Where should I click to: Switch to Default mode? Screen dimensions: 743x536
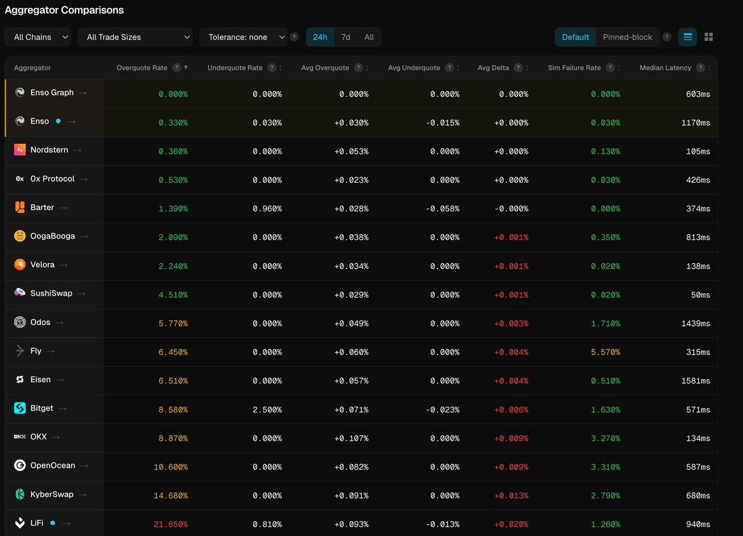[x=575, y=37]
